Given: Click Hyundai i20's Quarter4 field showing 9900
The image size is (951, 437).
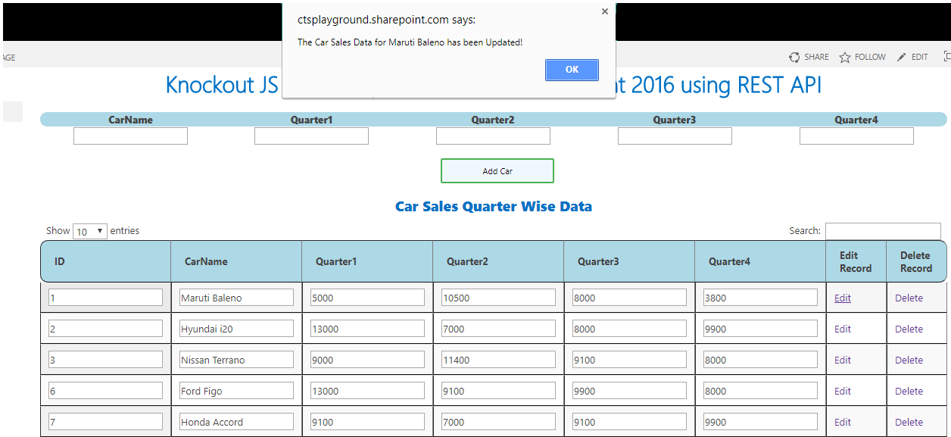Looking at the screenshot, I should 760,329.
